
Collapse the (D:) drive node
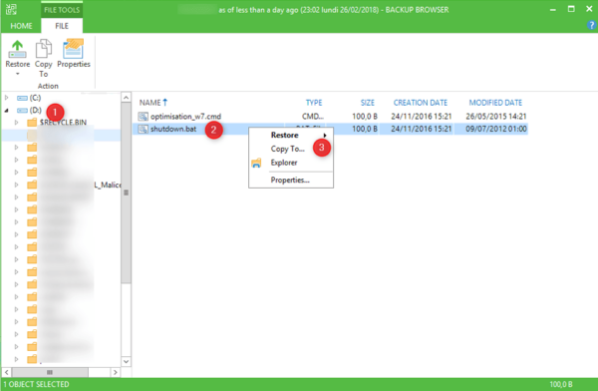tap(7, 111)
